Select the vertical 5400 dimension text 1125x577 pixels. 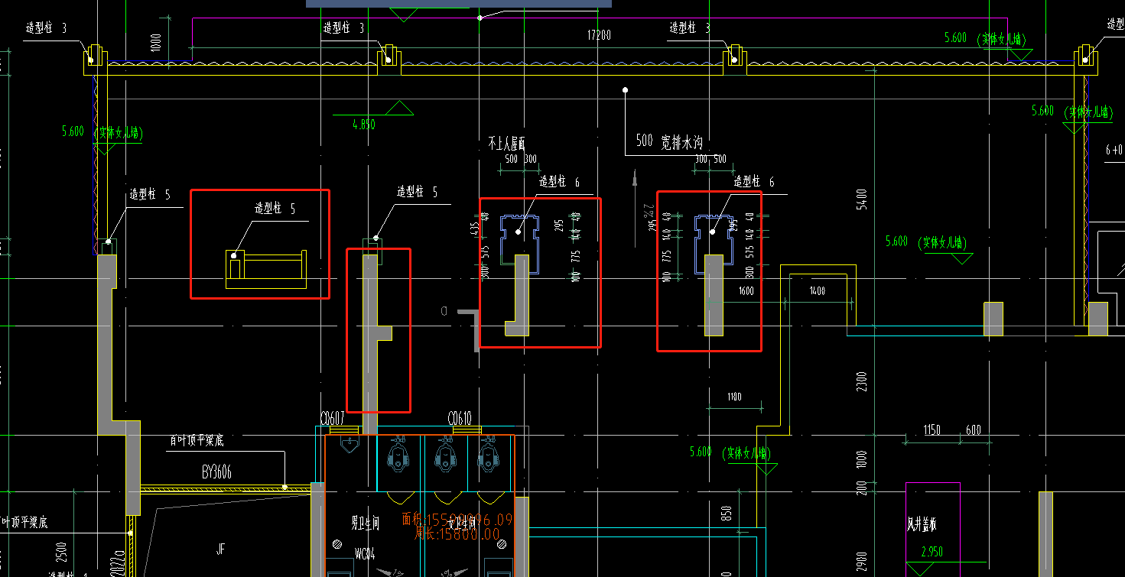863,199
